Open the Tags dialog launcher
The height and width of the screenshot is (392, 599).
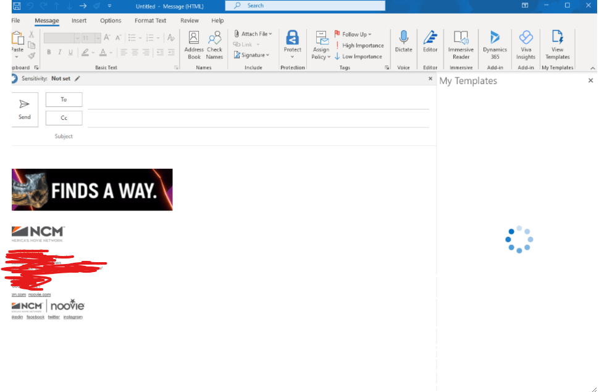tap(387, 67)
